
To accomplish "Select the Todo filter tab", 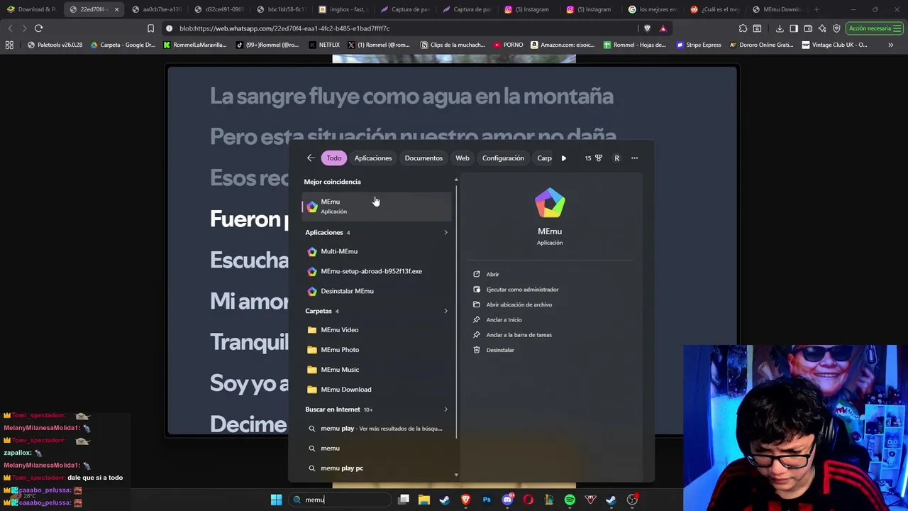I will coord(334,158).
